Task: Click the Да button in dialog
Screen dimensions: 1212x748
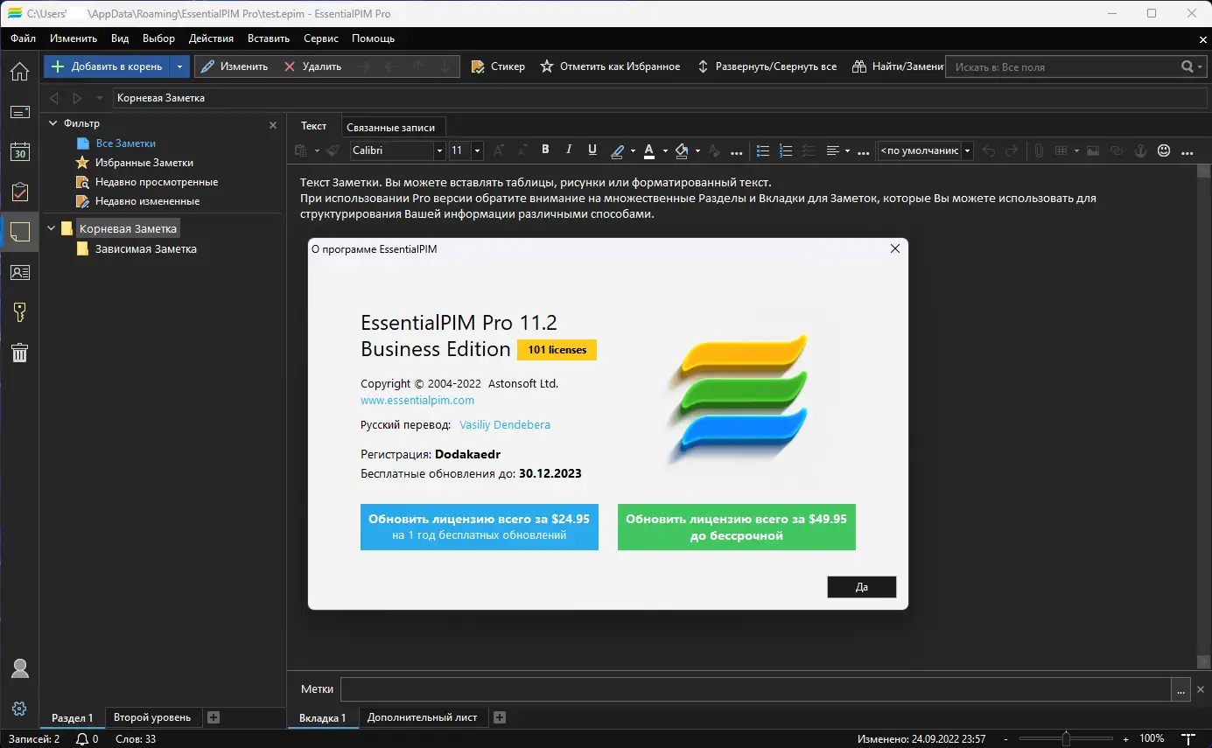Action: [x=861, y=587]
